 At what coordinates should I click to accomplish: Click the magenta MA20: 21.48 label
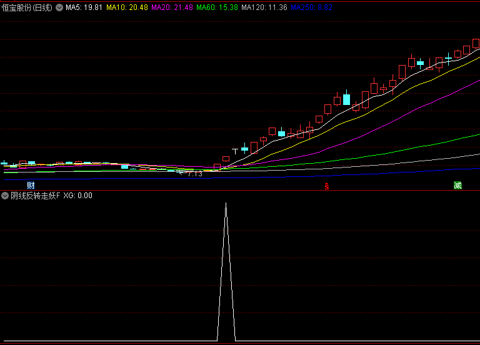pyautogui.click(x=172, y=7)
